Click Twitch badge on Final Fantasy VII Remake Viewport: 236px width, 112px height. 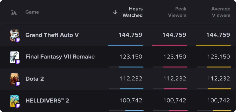[x=18, y=62]
